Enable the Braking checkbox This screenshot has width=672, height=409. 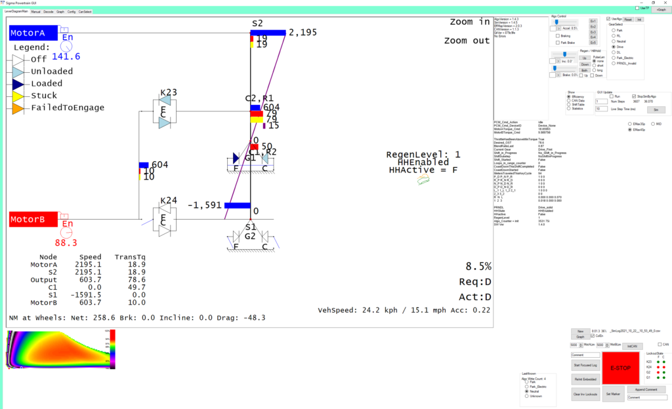pos(558,36)
